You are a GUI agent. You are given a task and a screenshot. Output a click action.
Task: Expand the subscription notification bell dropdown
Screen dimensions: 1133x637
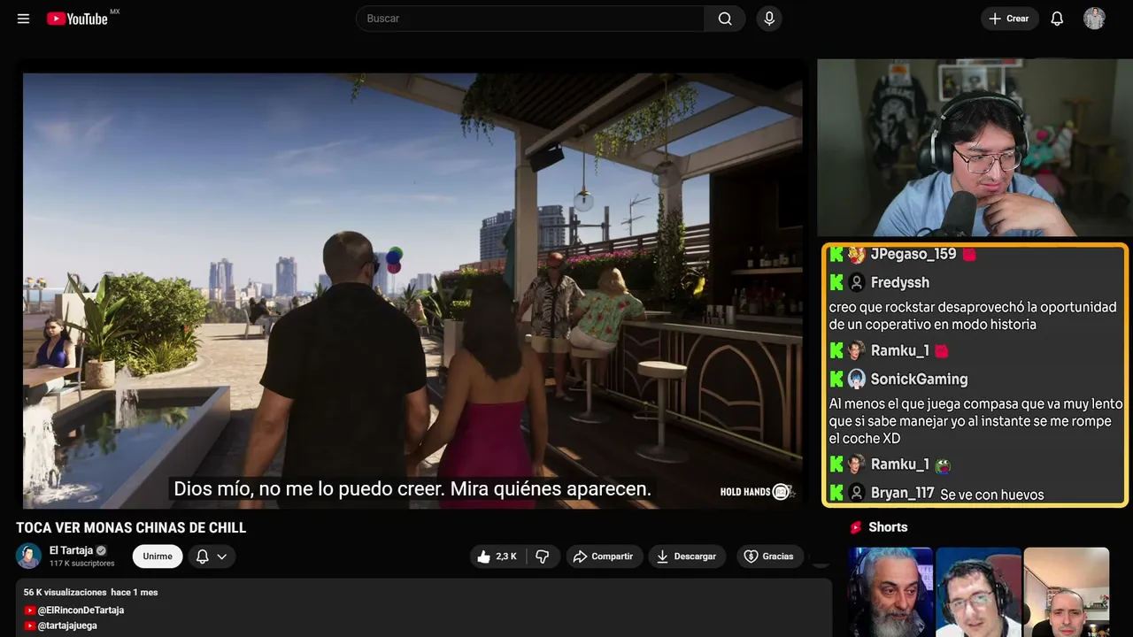click(x=212, y=556)
